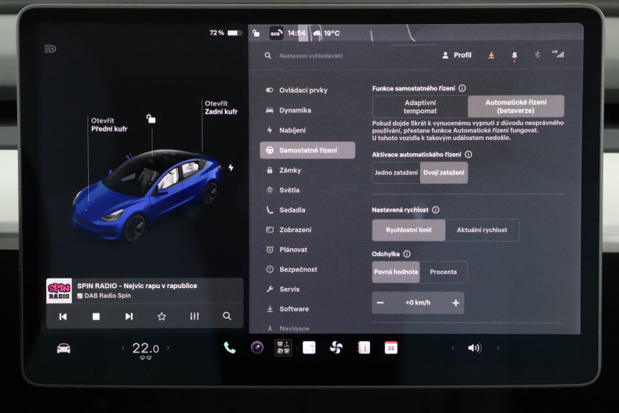Image resolution: width=619 pixels, height=413 pixels.
Task: Tap the LTE signal strength icon
Action: (558, 55)
